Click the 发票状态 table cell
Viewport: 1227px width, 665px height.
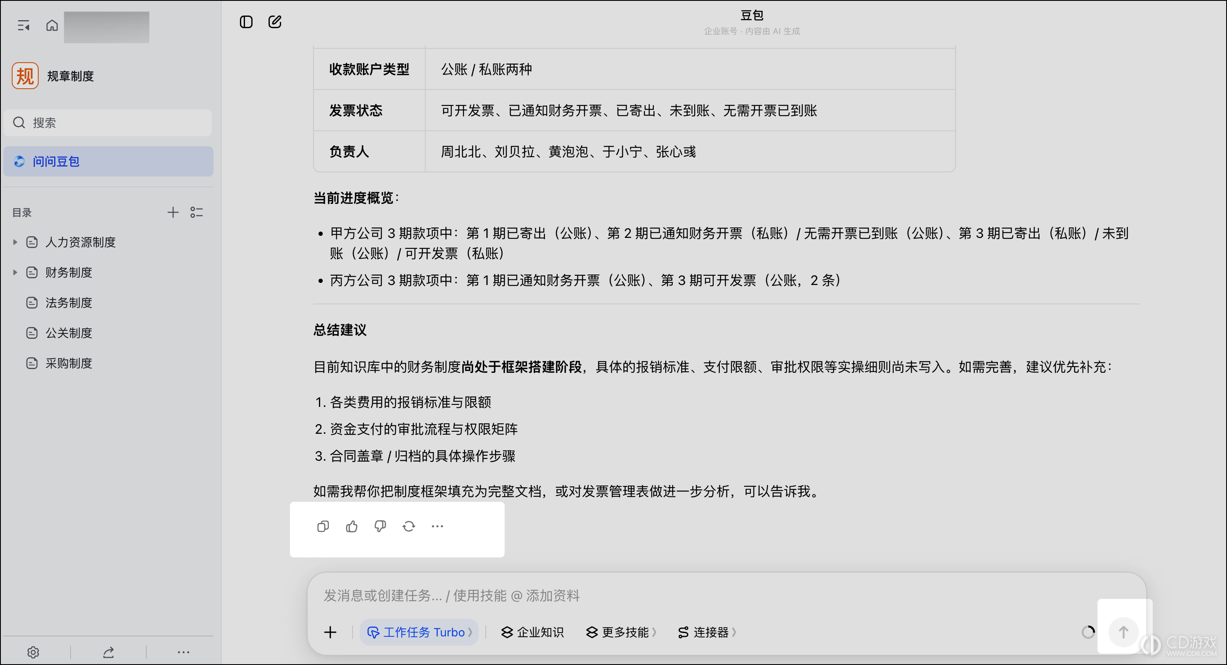370,111
